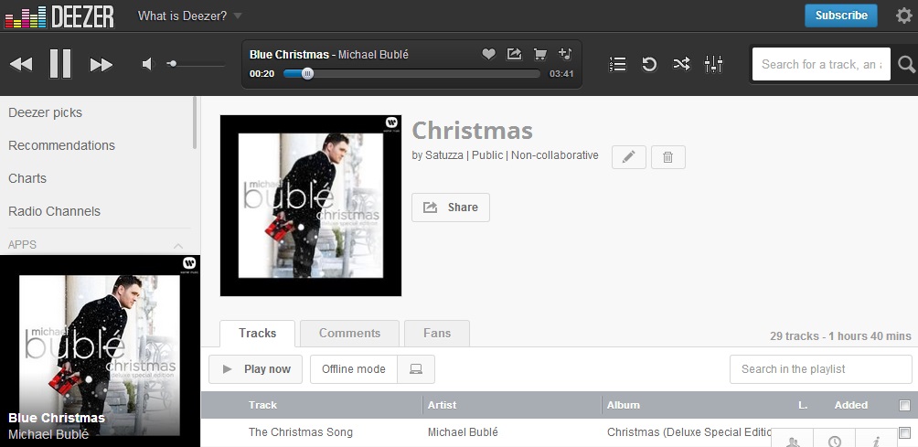Switch to the Fans tab
Screen dimensions: 918x447
(x=437, y=334)
